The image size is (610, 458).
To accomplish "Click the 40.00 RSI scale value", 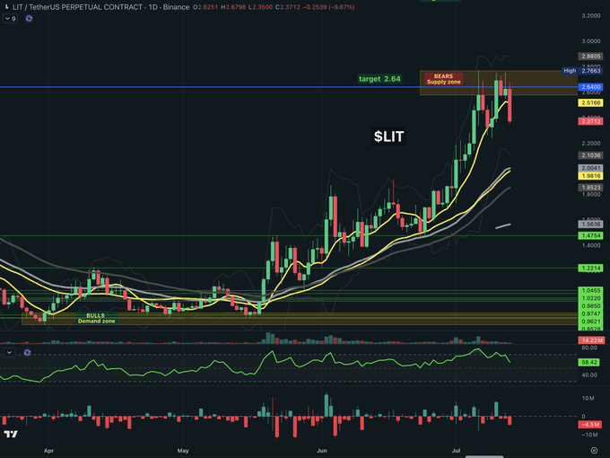I will (x=589, y=375).
